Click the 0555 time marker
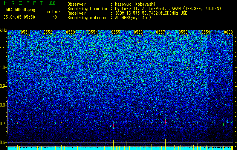This screenshot has width=237, height=150. pyautogui.click(x=116, y=32)
